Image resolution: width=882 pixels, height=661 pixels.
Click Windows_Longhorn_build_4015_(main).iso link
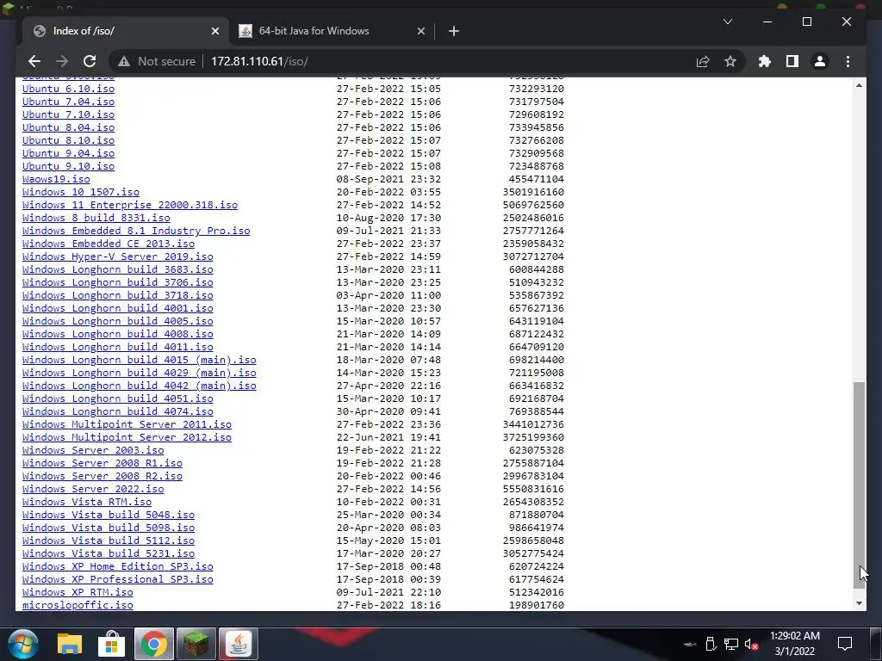[140, 361]
